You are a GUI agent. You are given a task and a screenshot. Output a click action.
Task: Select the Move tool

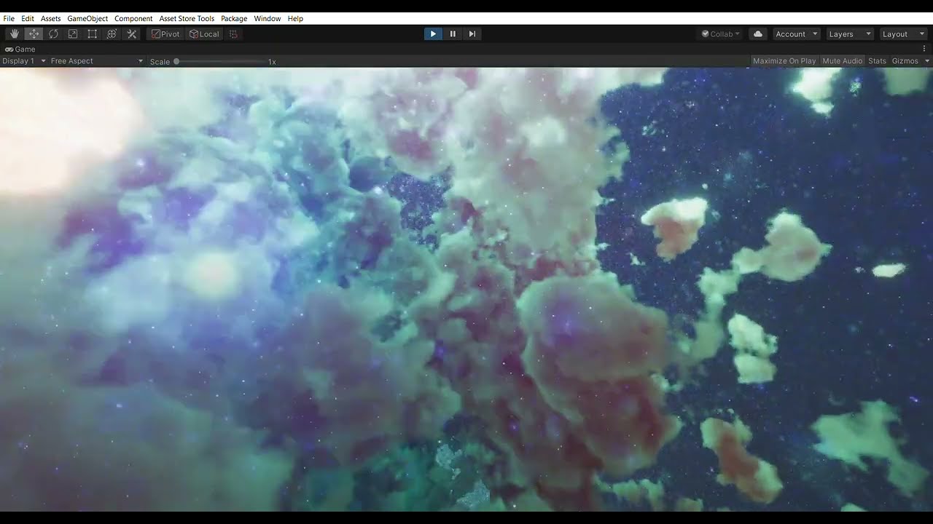(x=34, y=34)
